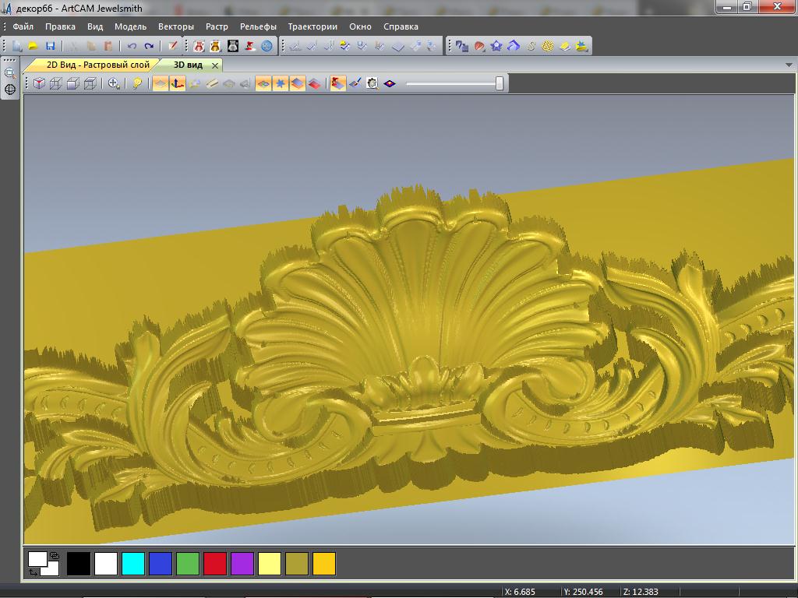This screenshot has width=798, height=598.
Task: Open the Справка menu
Action: (401, 26)
